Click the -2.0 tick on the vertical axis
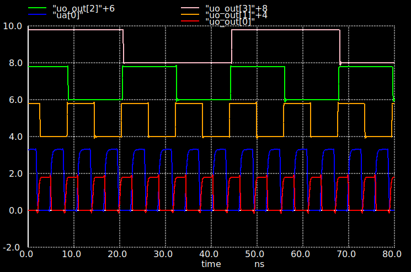411x272 pixels. pos(13,247)
